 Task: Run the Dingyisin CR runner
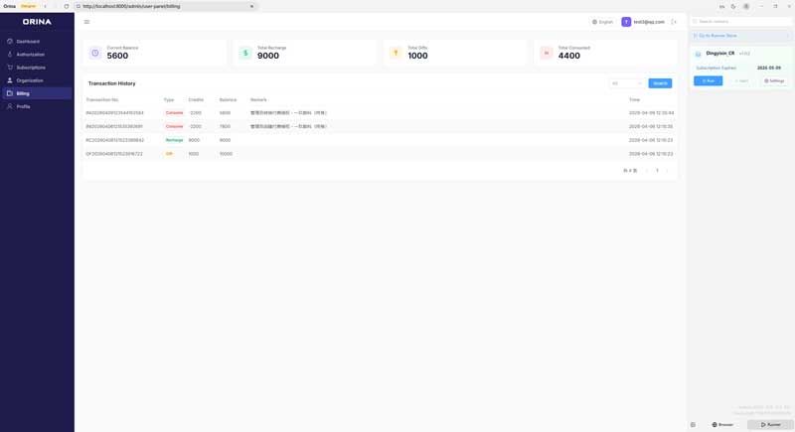tap(708, 80)
